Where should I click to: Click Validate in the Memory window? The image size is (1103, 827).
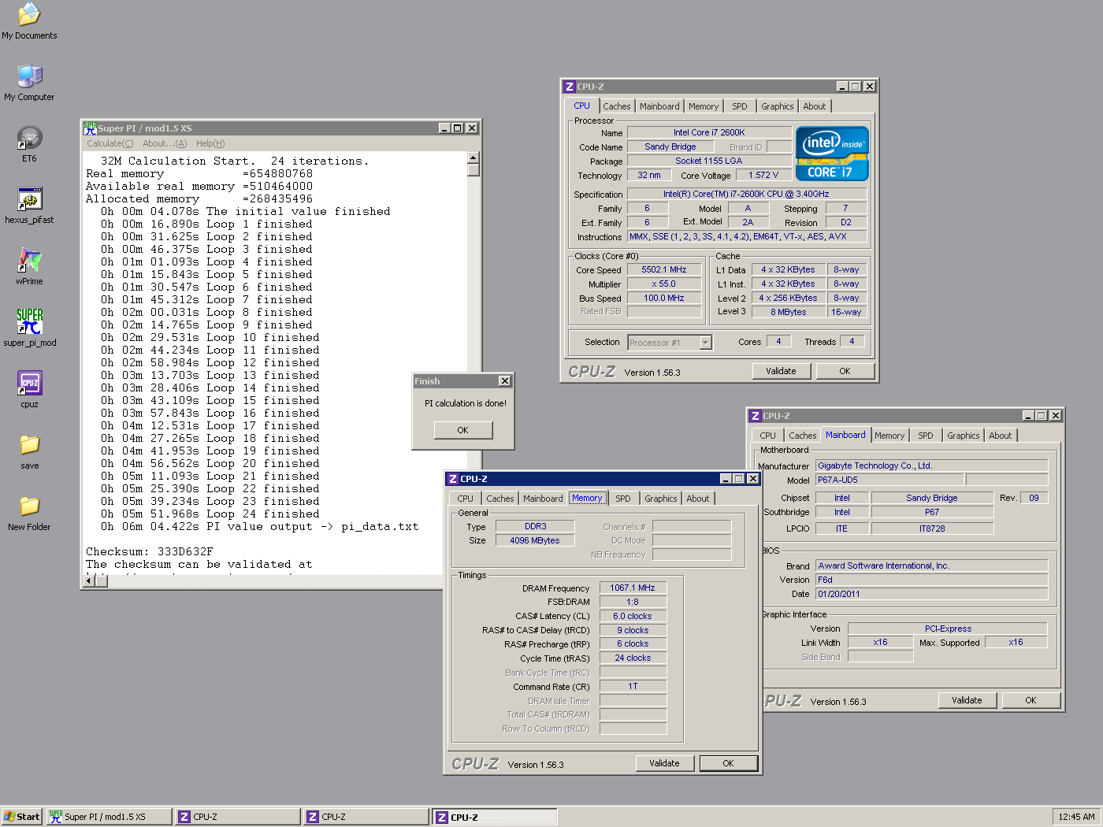[x=664, y=763]
